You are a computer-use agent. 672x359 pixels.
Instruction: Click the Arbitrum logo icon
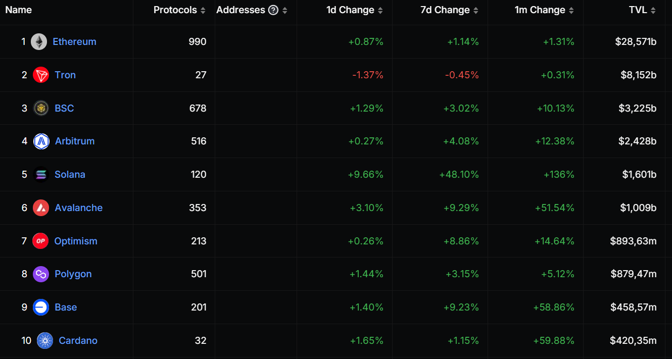(x=40, y=141)
